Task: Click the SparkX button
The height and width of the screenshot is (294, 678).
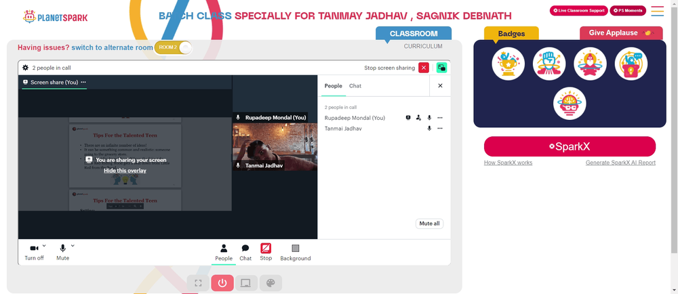Action: pos(570,146)
